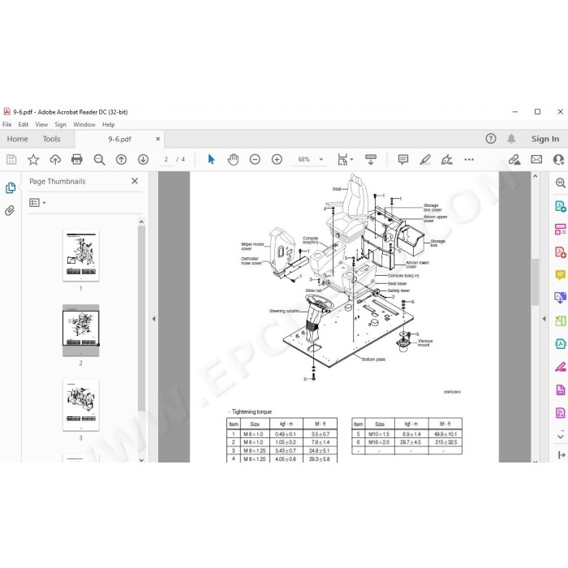
Task: Show more toolbar tools ellipsis
Action: click(x=469, y=159)
